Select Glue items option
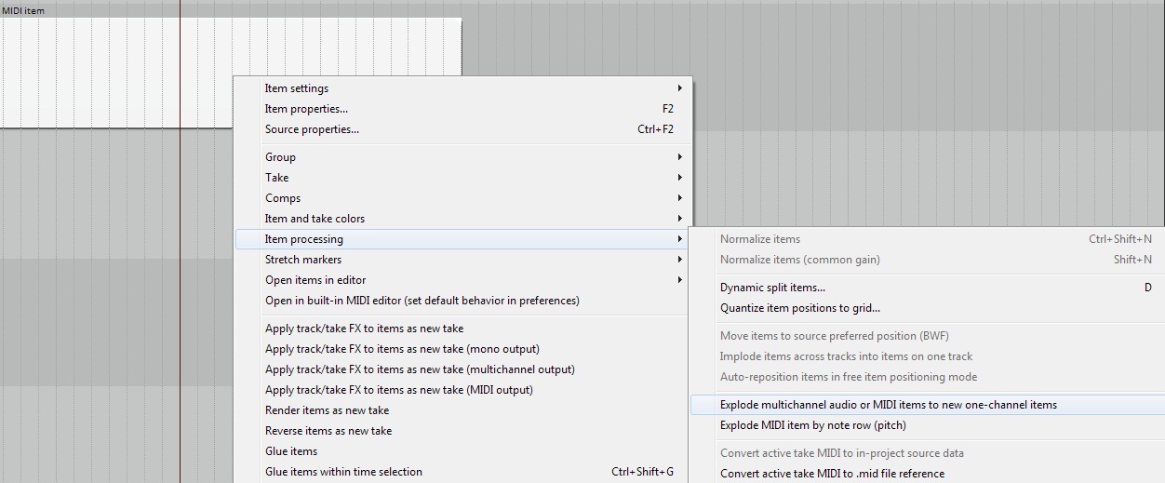1165x483 pixels. (462, 451)
